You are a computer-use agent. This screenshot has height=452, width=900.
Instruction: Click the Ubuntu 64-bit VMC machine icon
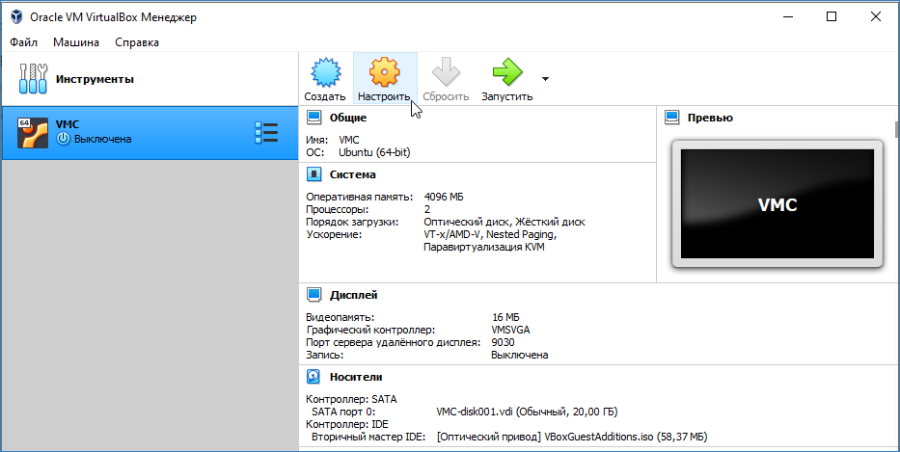click(x=33, y=132)
